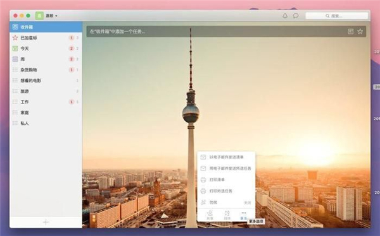Open the 已加星标 starred list
380x236 pixels.
pos(46,38)
